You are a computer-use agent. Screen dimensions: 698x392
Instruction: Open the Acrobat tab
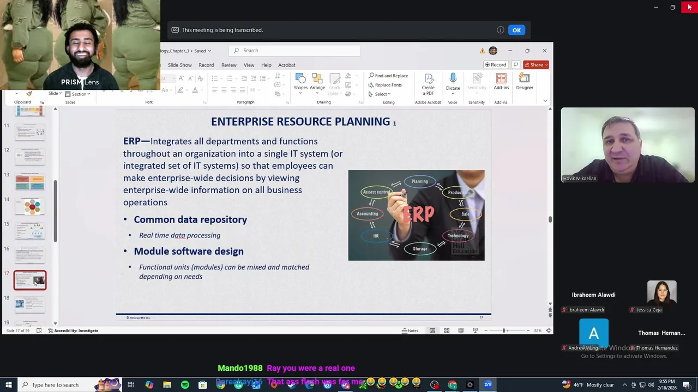(287, 65)
